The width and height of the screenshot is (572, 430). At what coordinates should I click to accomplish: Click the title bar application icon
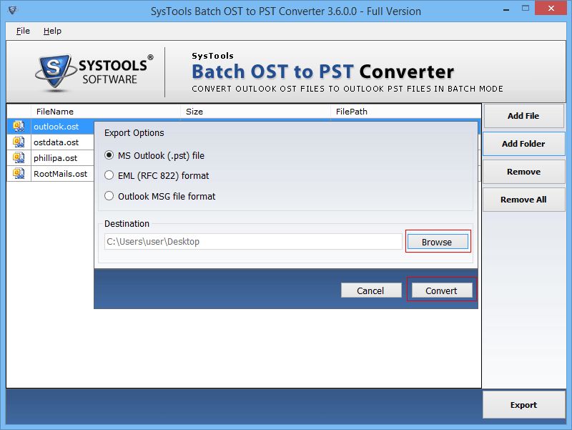tap(12, 10)
